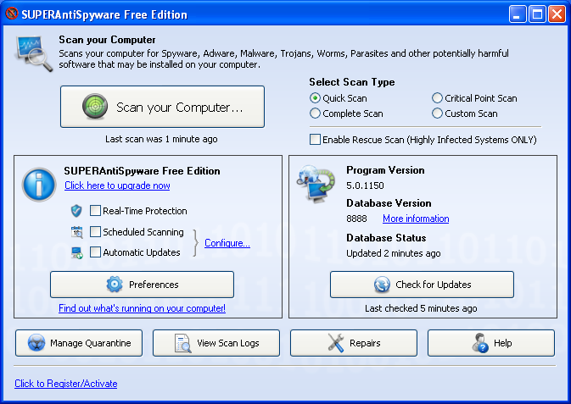Screen dimensions: 571x404
Task: Click the computer icon beside Automatic Updates
Action: pos(77,252)
